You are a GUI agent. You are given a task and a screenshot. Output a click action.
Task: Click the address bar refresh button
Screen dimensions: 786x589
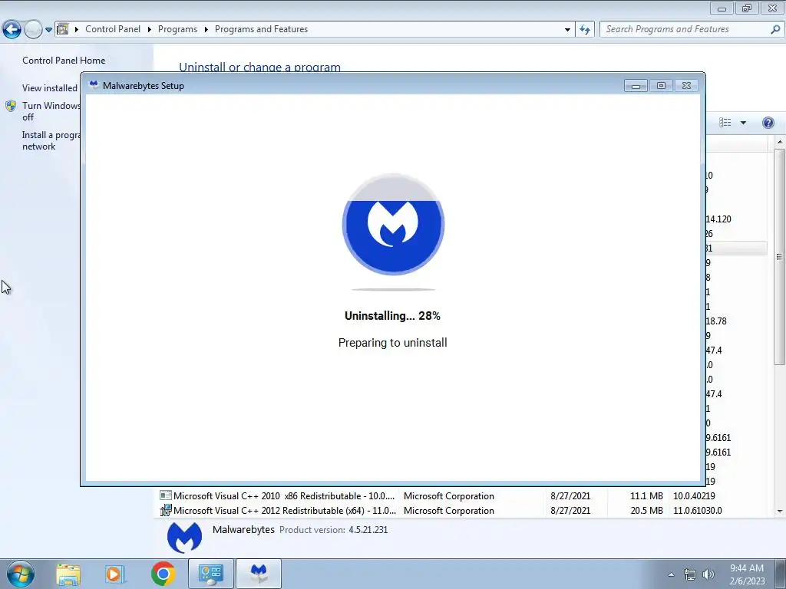[x=584, y=30]
